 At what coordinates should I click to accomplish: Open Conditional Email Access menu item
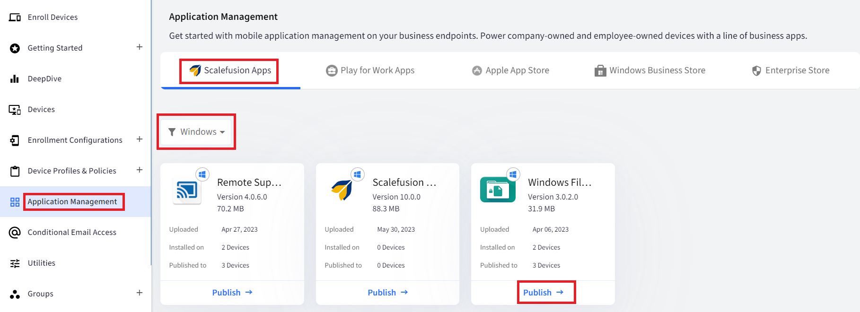(72, 233)
